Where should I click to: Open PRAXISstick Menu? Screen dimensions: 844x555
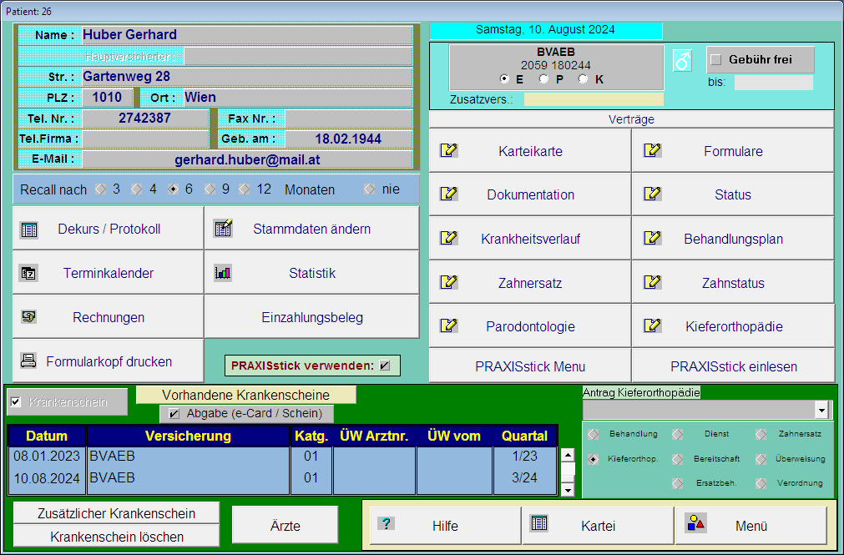tap(530, 366)
